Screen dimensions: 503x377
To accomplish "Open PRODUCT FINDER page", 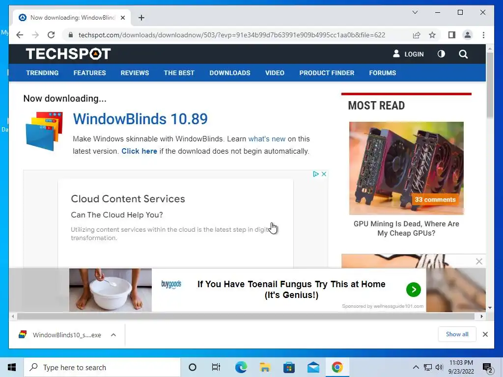I will point(327,73).
